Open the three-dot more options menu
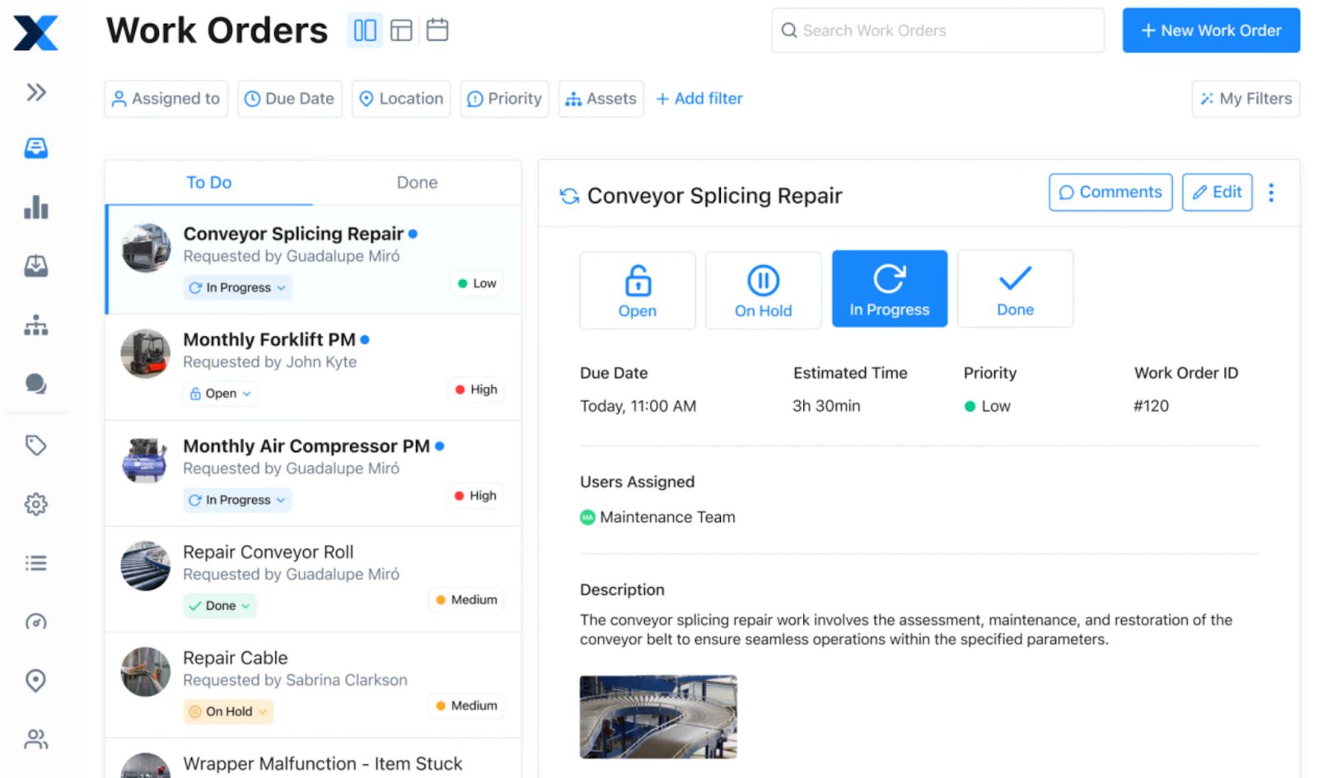1318x778 pixels. click(x=1271, y=193)
